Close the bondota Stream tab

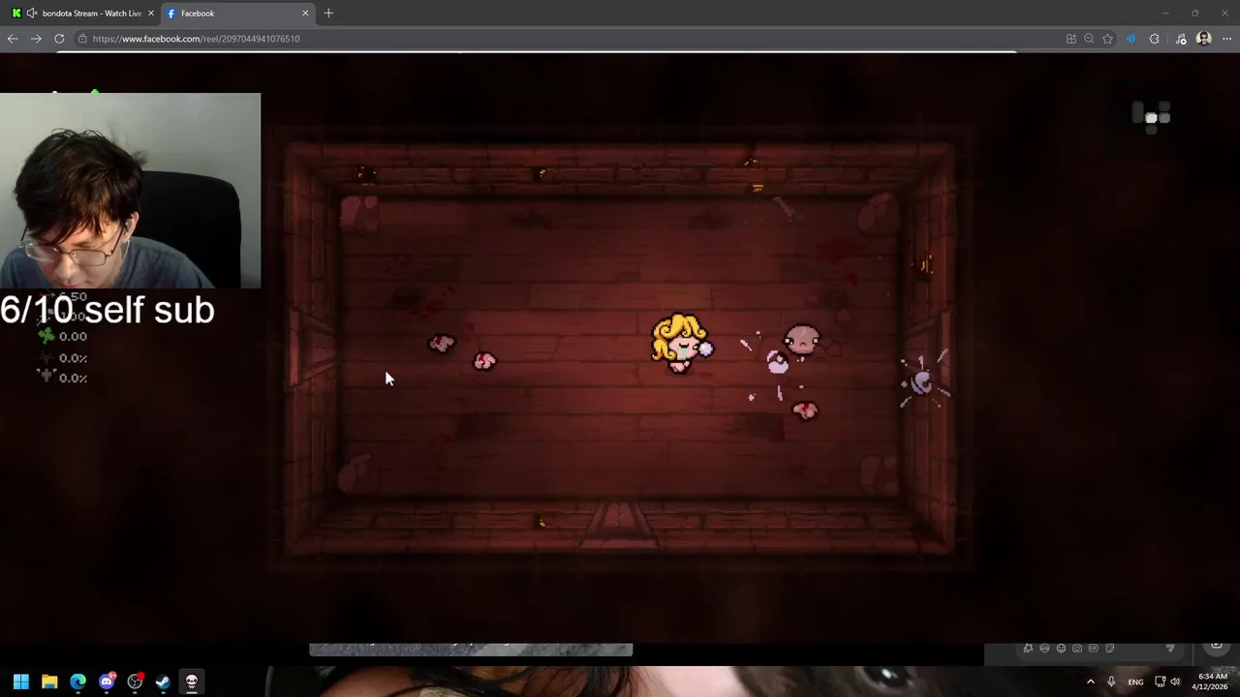click(x=151, y=14)
